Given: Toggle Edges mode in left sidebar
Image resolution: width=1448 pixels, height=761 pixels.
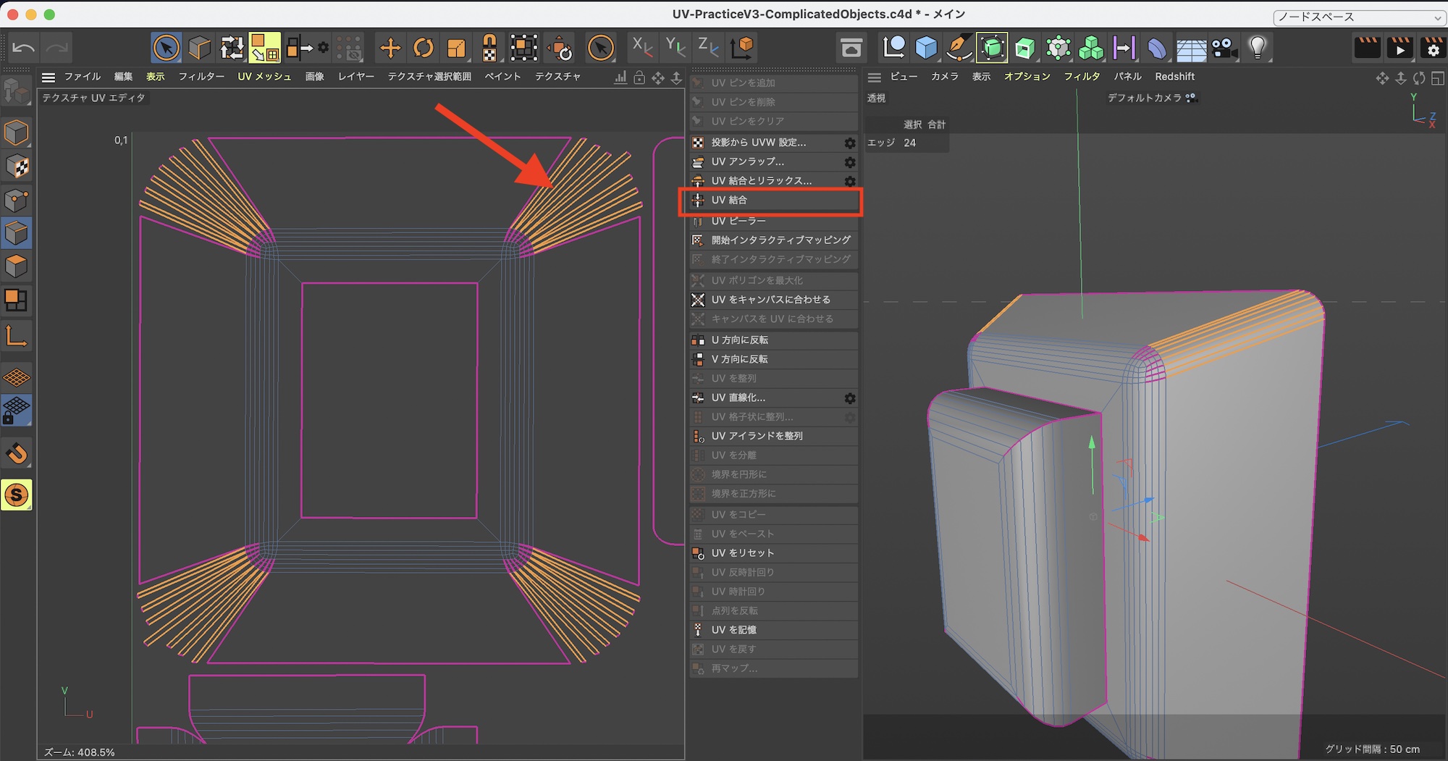Looking at the screenshot, I should (16, 233).
